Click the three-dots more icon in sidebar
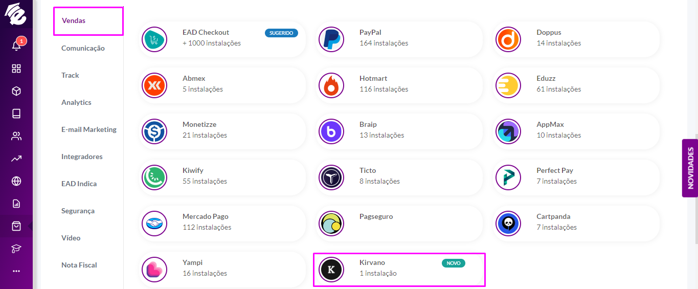This screenshot has height=289, width=698. click(x=16, y=271)
